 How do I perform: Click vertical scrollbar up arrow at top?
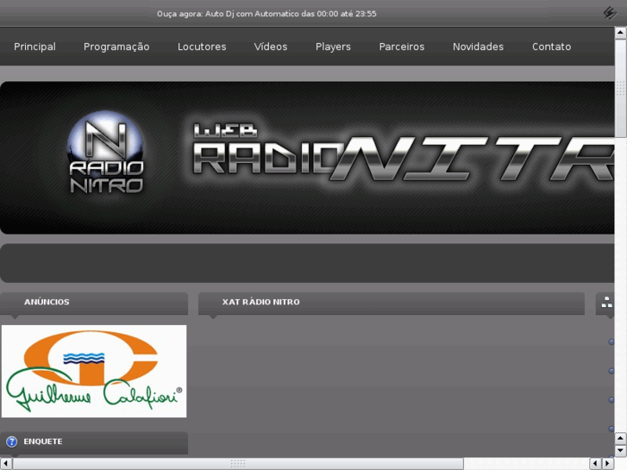pyautogui.click(x=621, y=33)
